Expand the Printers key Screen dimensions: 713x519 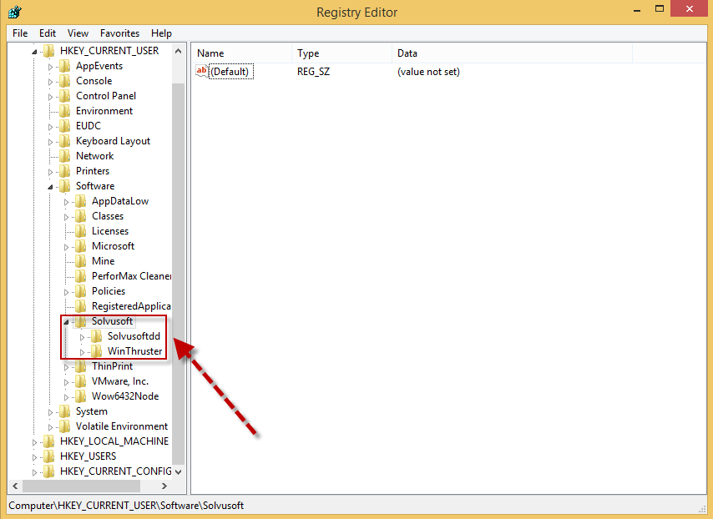pyautogui.click(x=50, y=172)
